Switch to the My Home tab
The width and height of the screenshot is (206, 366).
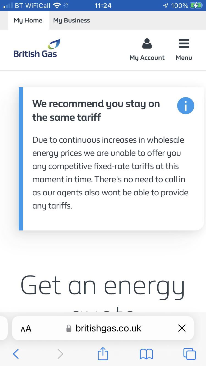pyautogui.click(x=28, y=20)
